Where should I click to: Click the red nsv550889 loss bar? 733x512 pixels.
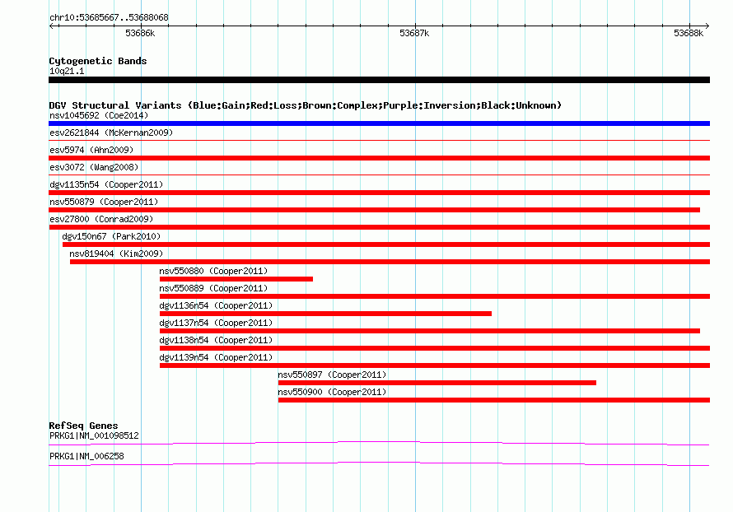point(435,296)
